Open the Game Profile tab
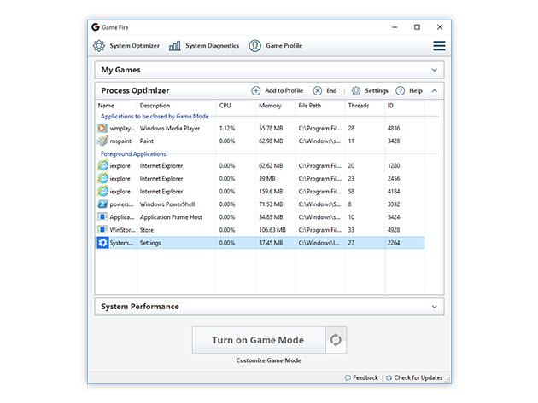 284,45
